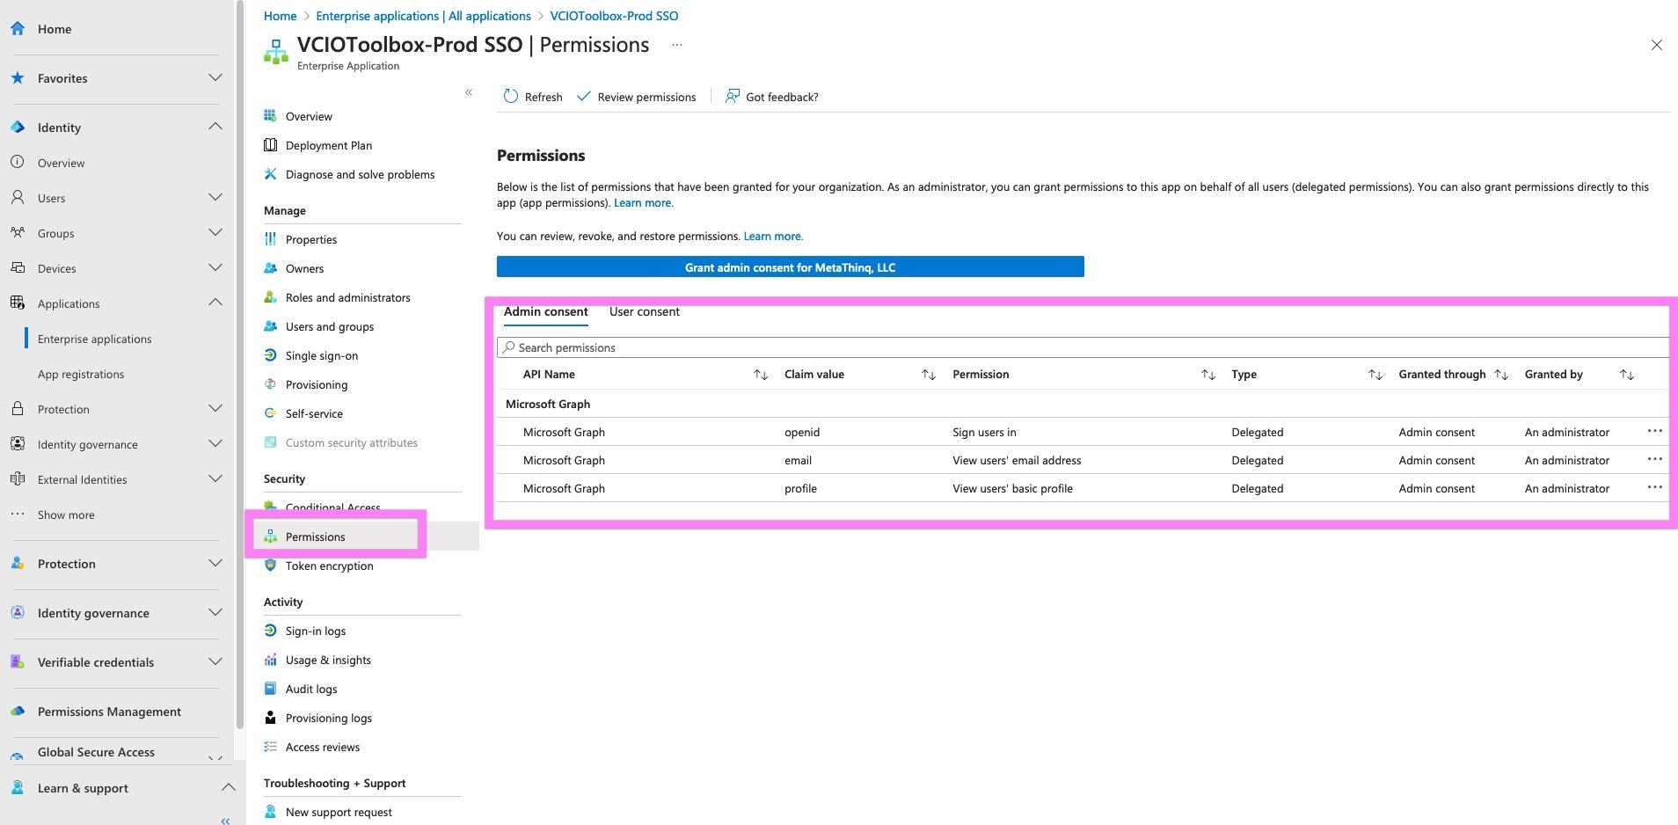The height and width of the screenshot is (825, 1678).
Task: Click the Permissions Management cloud icon
Action: tap(18, 712)
